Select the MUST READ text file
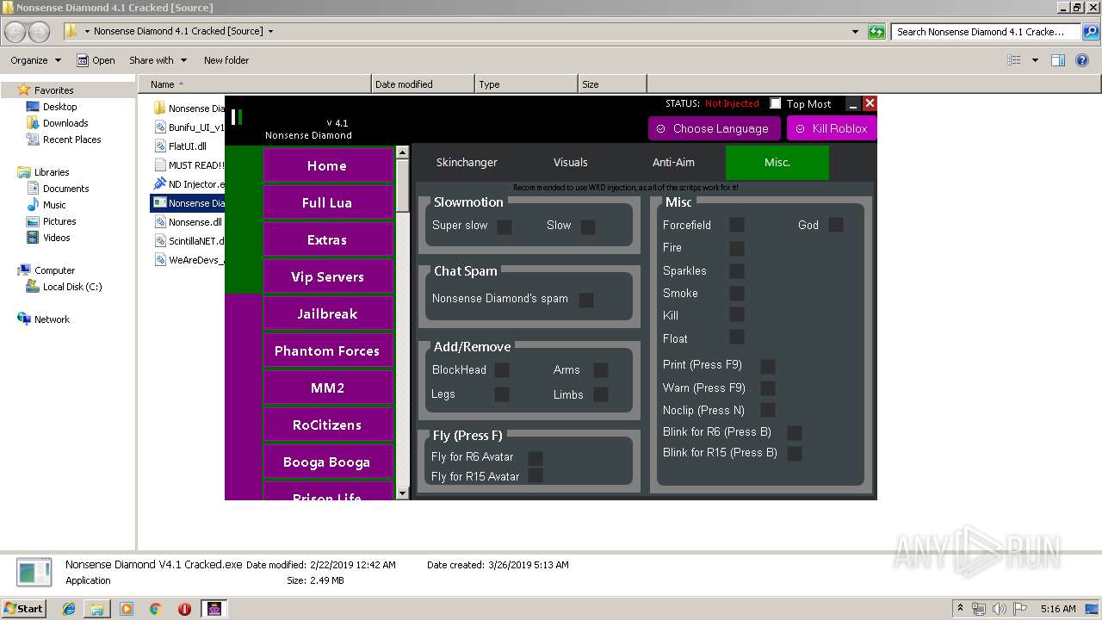The height and width of the screenshot is (620, 1102). pyautogui.click(x=189, y=164)
